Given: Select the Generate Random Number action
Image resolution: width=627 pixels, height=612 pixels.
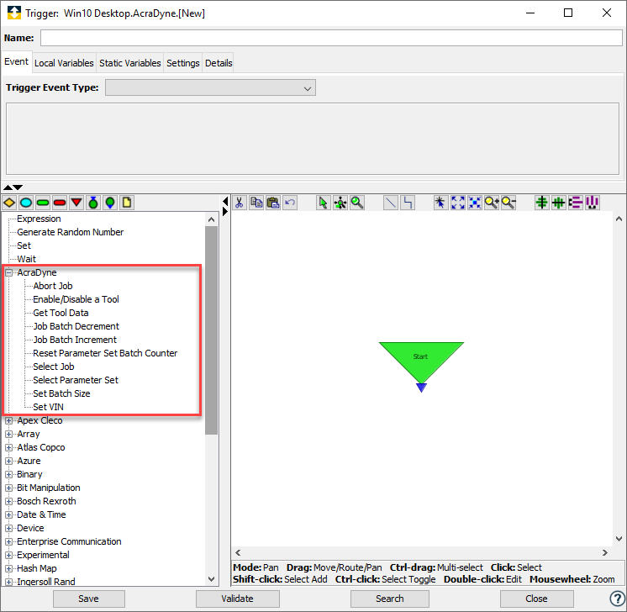Looking at the screenshot, I should point(71,232).
